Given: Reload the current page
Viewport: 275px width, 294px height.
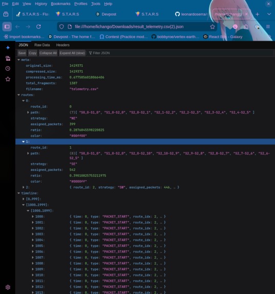Looking at the screenshot, I should [x=38, y=27].
